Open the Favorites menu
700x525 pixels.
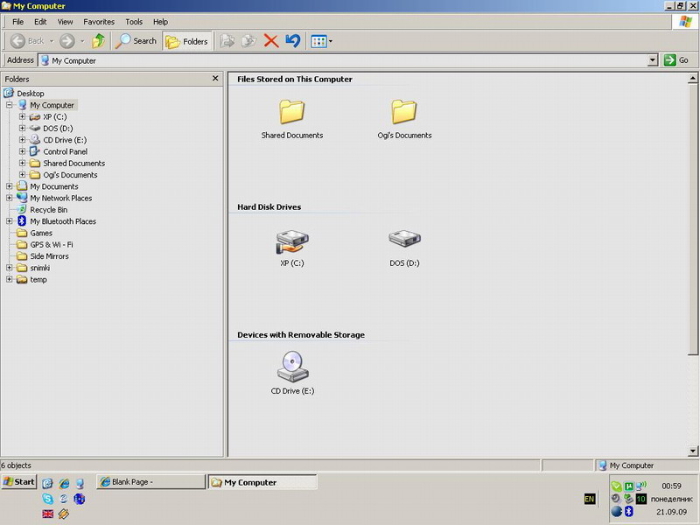(98, 21)
